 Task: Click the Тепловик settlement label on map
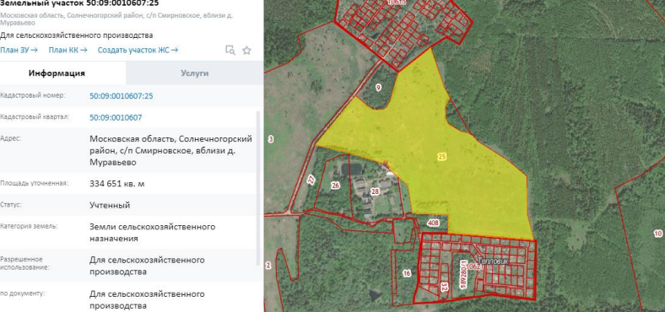click(x=492, y=261)
